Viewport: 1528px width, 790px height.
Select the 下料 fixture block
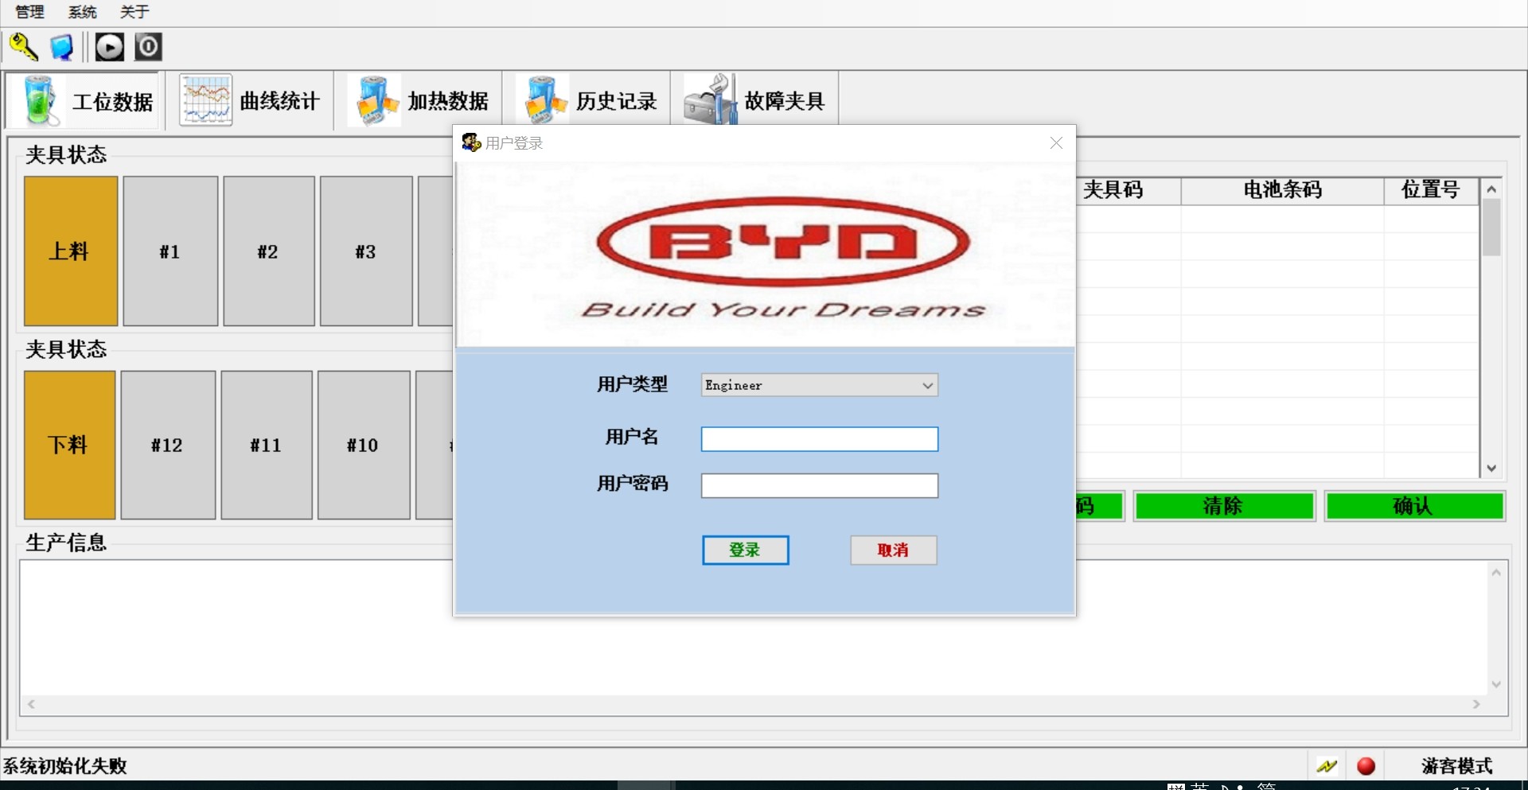click(70, 446)
